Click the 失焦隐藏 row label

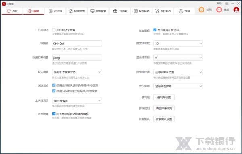click(x=43, y=114)
